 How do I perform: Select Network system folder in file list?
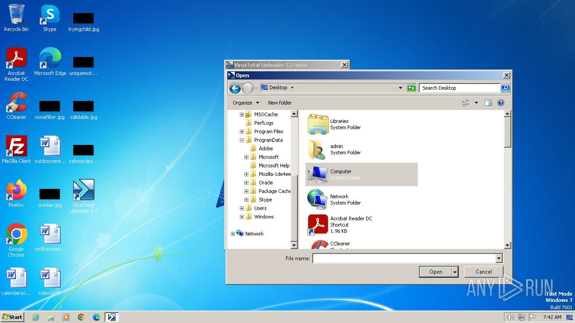(362, 200)
